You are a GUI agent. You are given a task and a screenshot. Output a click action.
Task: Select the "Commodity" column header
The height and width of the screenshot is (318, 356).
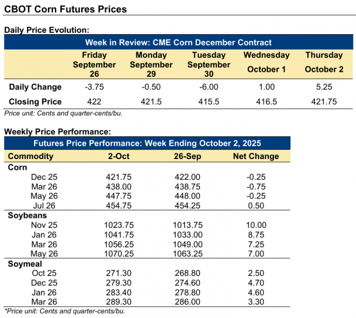[x=31, y=157]
